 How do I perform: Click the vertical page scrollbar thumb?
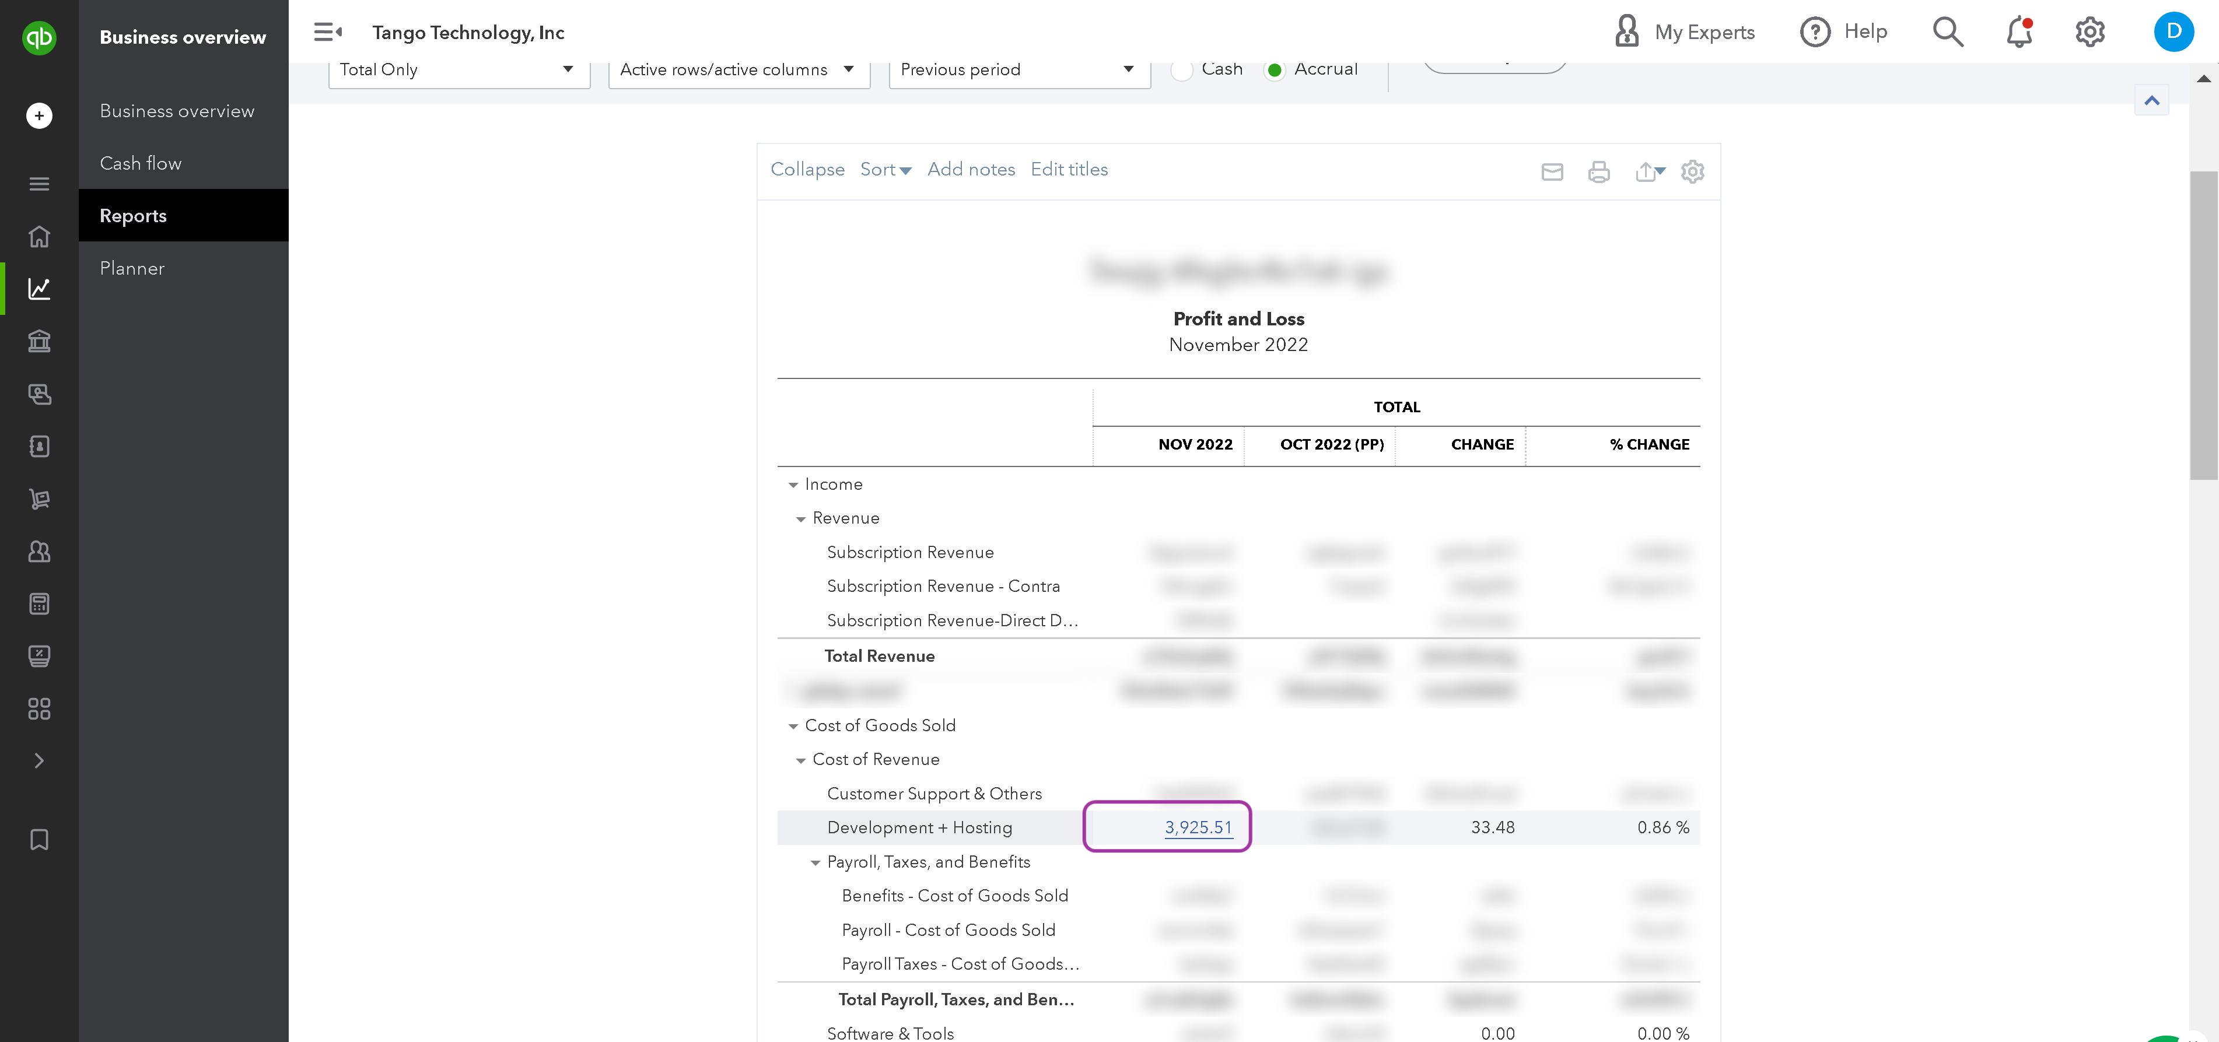[x=2203, y=325]
